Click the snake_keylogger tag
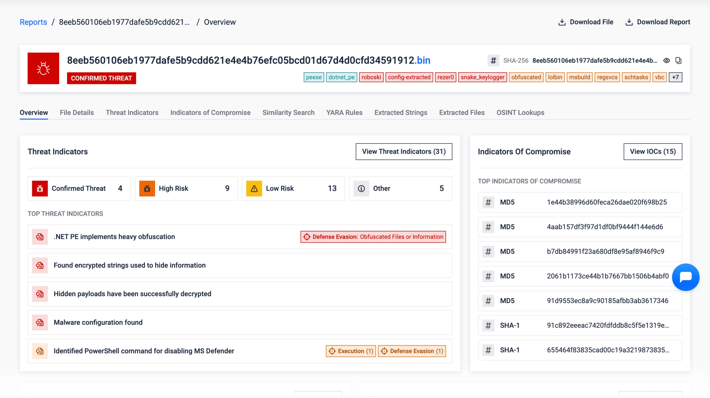This screenshot has width=710, height=398. (x=482, y=77)
